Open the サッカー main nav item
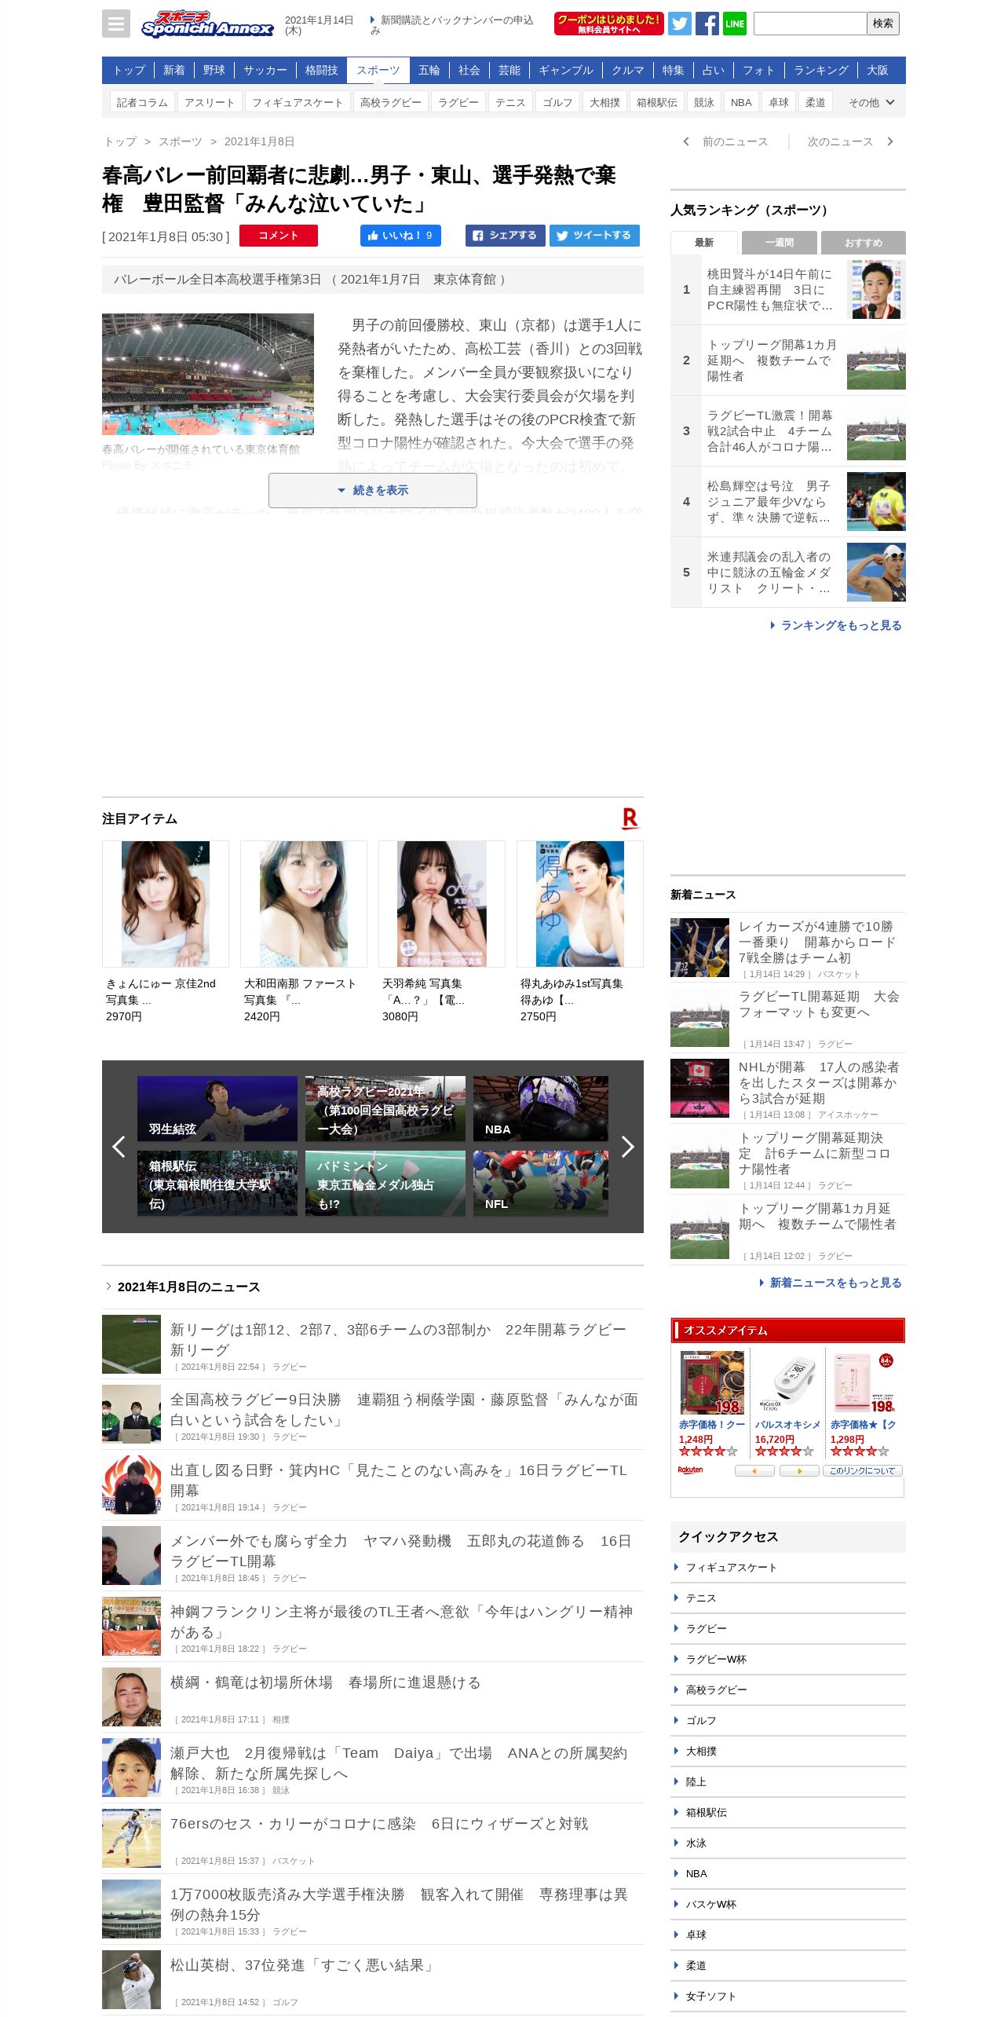Screen dimensions: 1008x2017 pos(265,70)
